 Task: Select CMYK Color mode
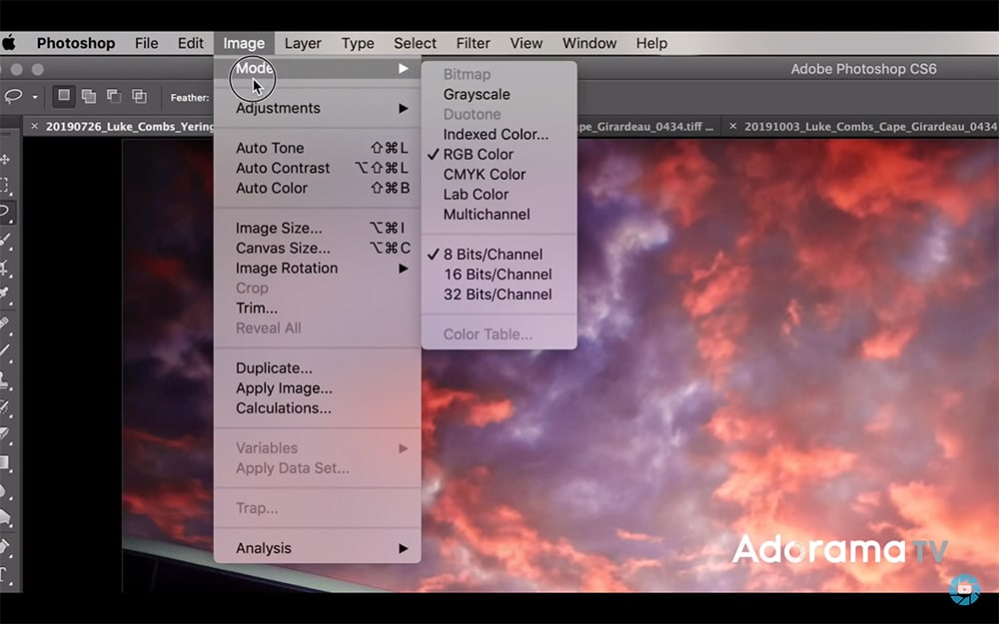coord(484,174)
